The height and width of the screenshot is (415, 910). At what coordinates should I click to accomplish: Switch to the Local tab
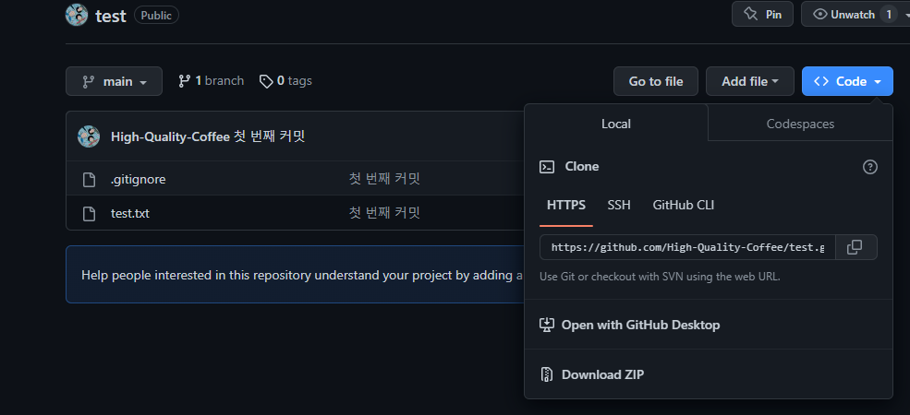616,123
